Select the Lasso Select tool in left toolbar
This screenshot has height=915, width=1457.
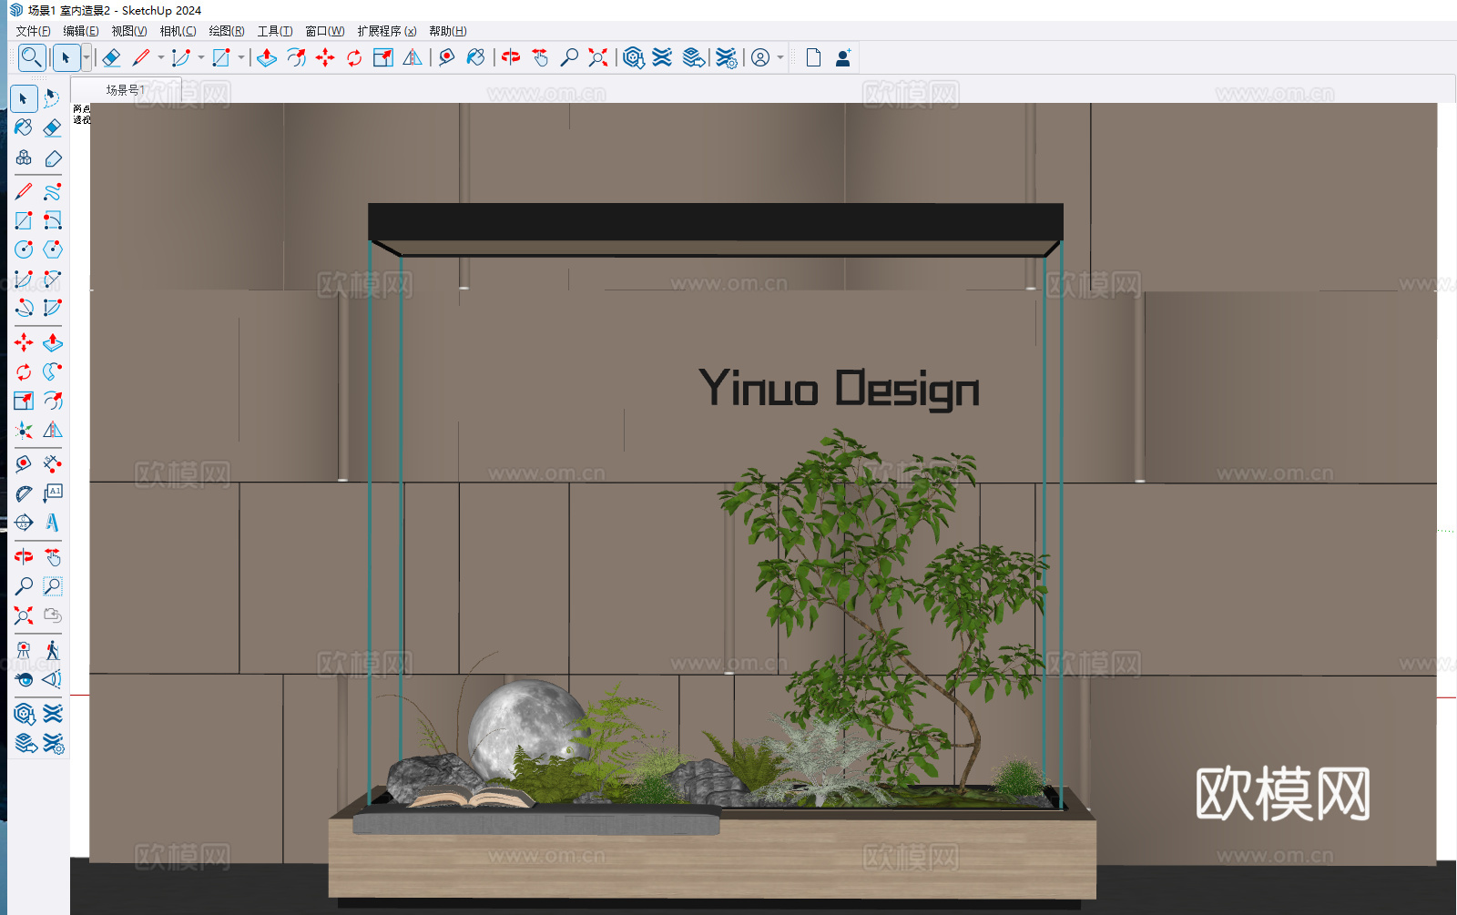coord(52,98)
